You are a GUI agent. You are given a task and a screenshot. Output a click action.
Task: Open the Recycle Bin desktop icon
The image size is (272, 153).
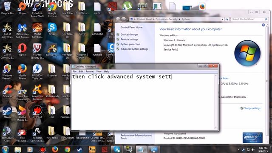tap(7, 8)
